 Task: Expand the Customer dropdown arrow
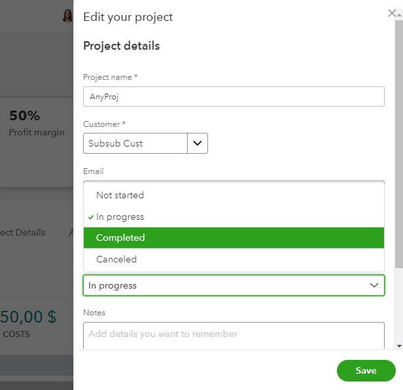pyautogui.click(x=198, y=143)
